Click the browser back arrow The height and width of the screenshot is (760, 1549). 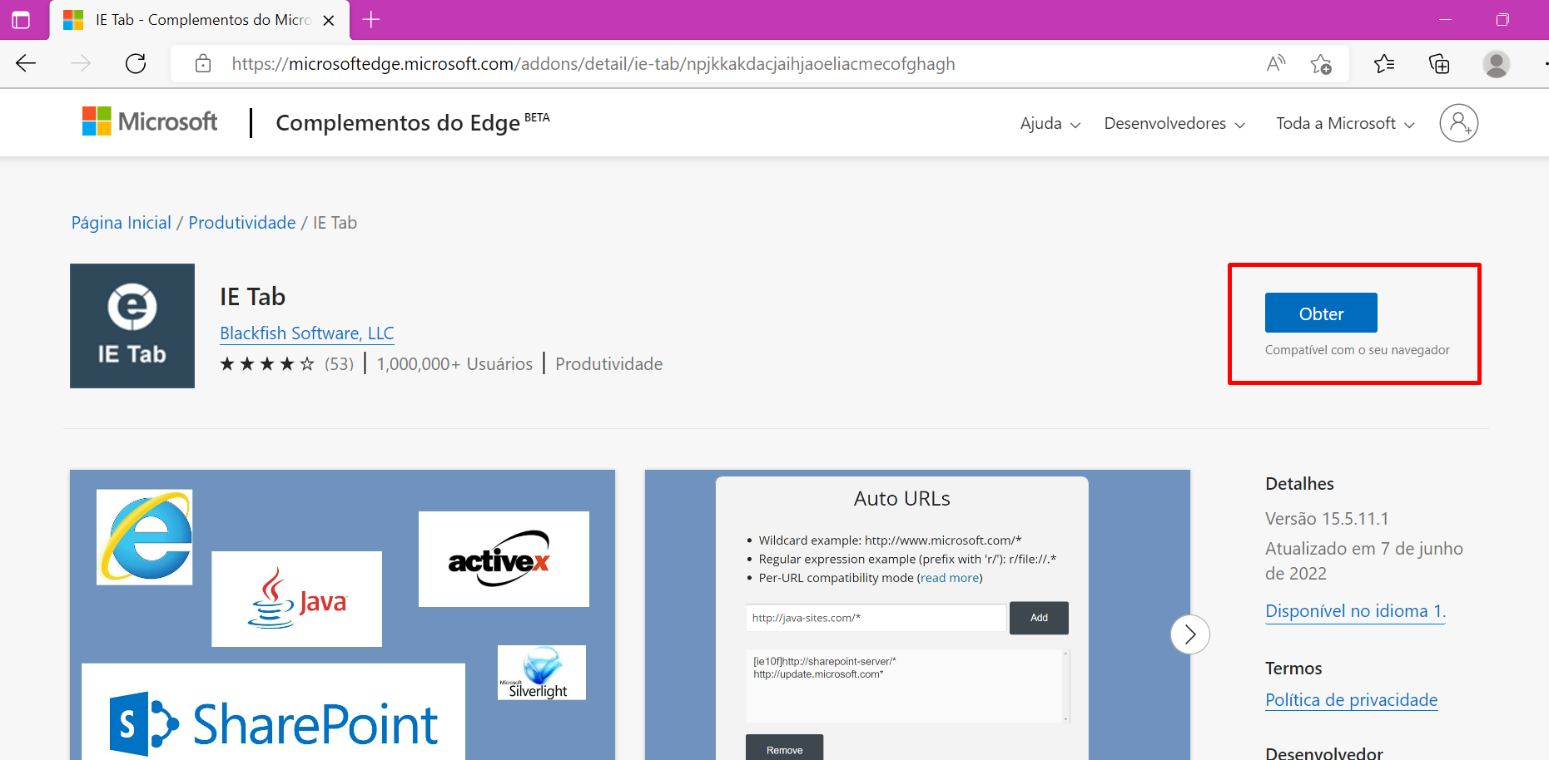pos(26,63)
